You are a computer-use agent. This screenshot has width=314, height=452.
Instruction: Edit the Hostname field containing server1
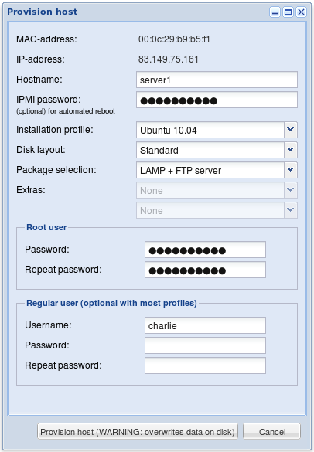coord(217,80)
